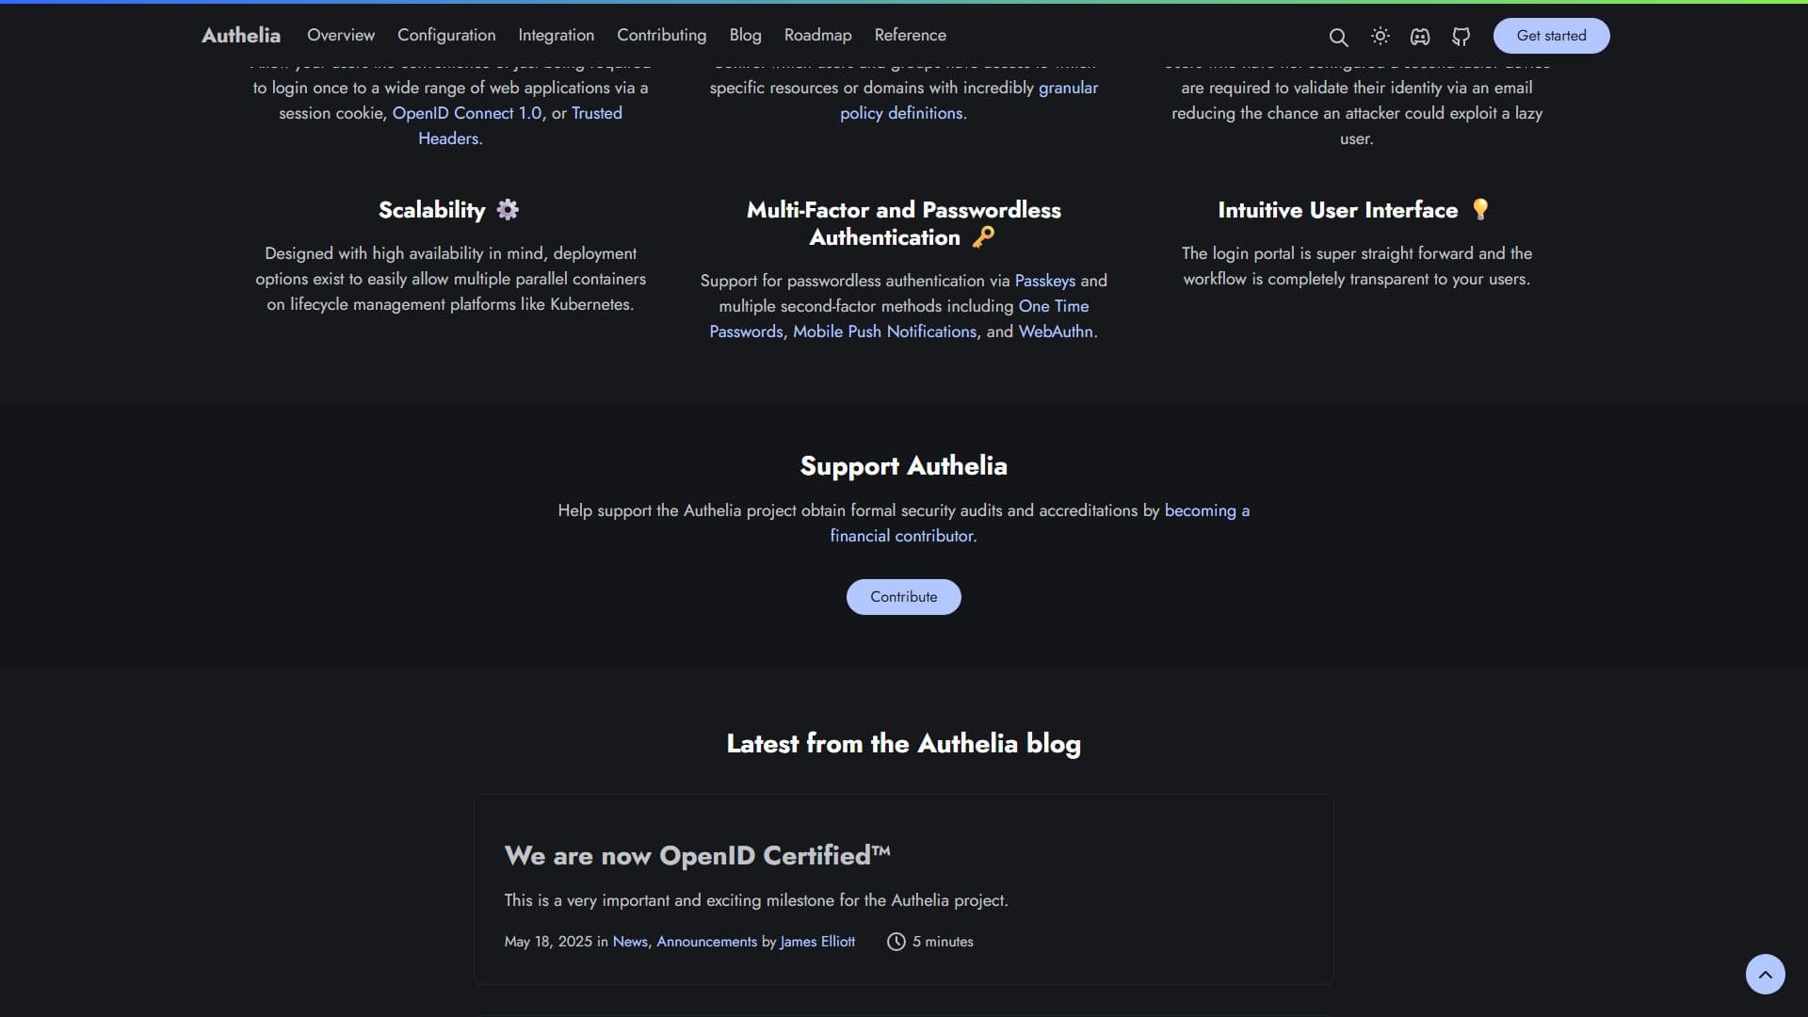Open the Overview menu item
This screenshot has height=1017, width=1808.
click(341, 35)
